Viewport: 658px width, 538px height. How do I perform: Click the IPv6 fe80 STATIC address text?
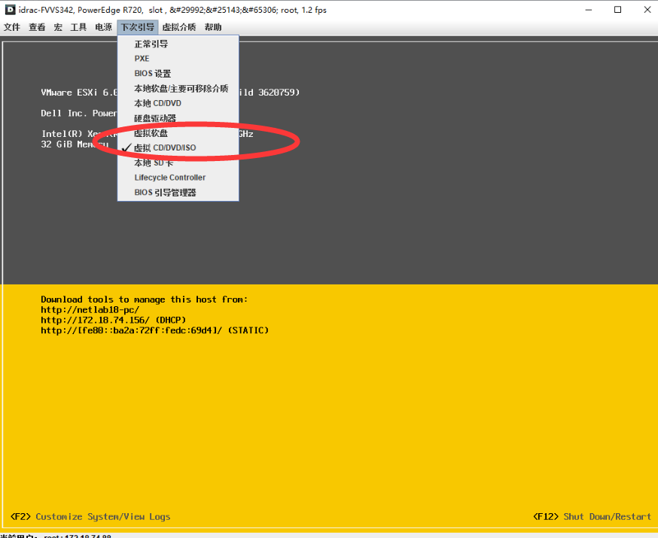pyautogui.click(x=154, y=330)
